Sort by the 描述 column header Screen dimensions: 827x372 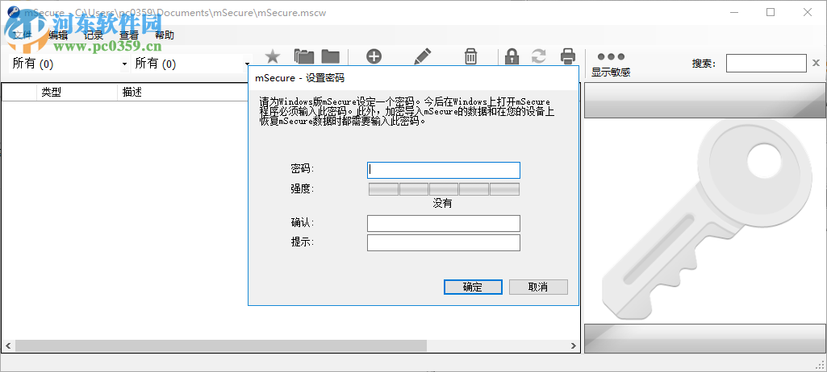[182, 92]
